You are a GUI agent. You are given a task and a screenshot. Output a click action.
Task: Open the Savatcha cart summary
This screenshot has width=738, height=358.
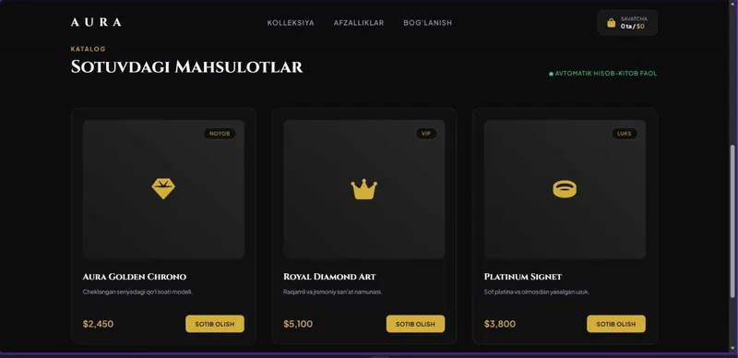pyautogui.click(x=627, y=23)
